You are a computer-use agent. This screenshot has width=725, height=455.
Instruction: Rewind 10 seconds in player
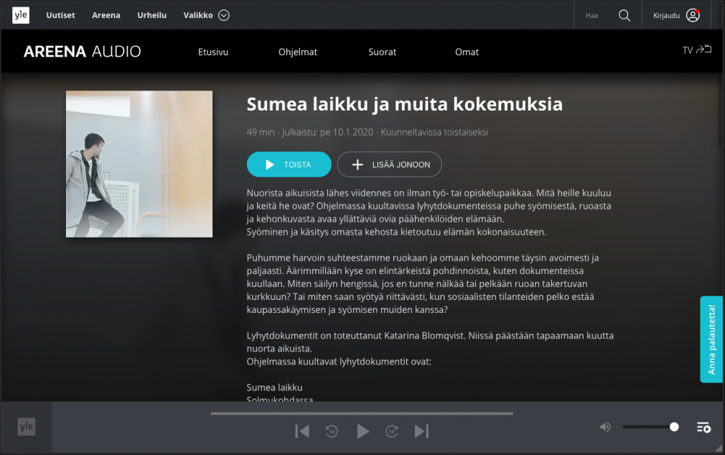(332, 431)
